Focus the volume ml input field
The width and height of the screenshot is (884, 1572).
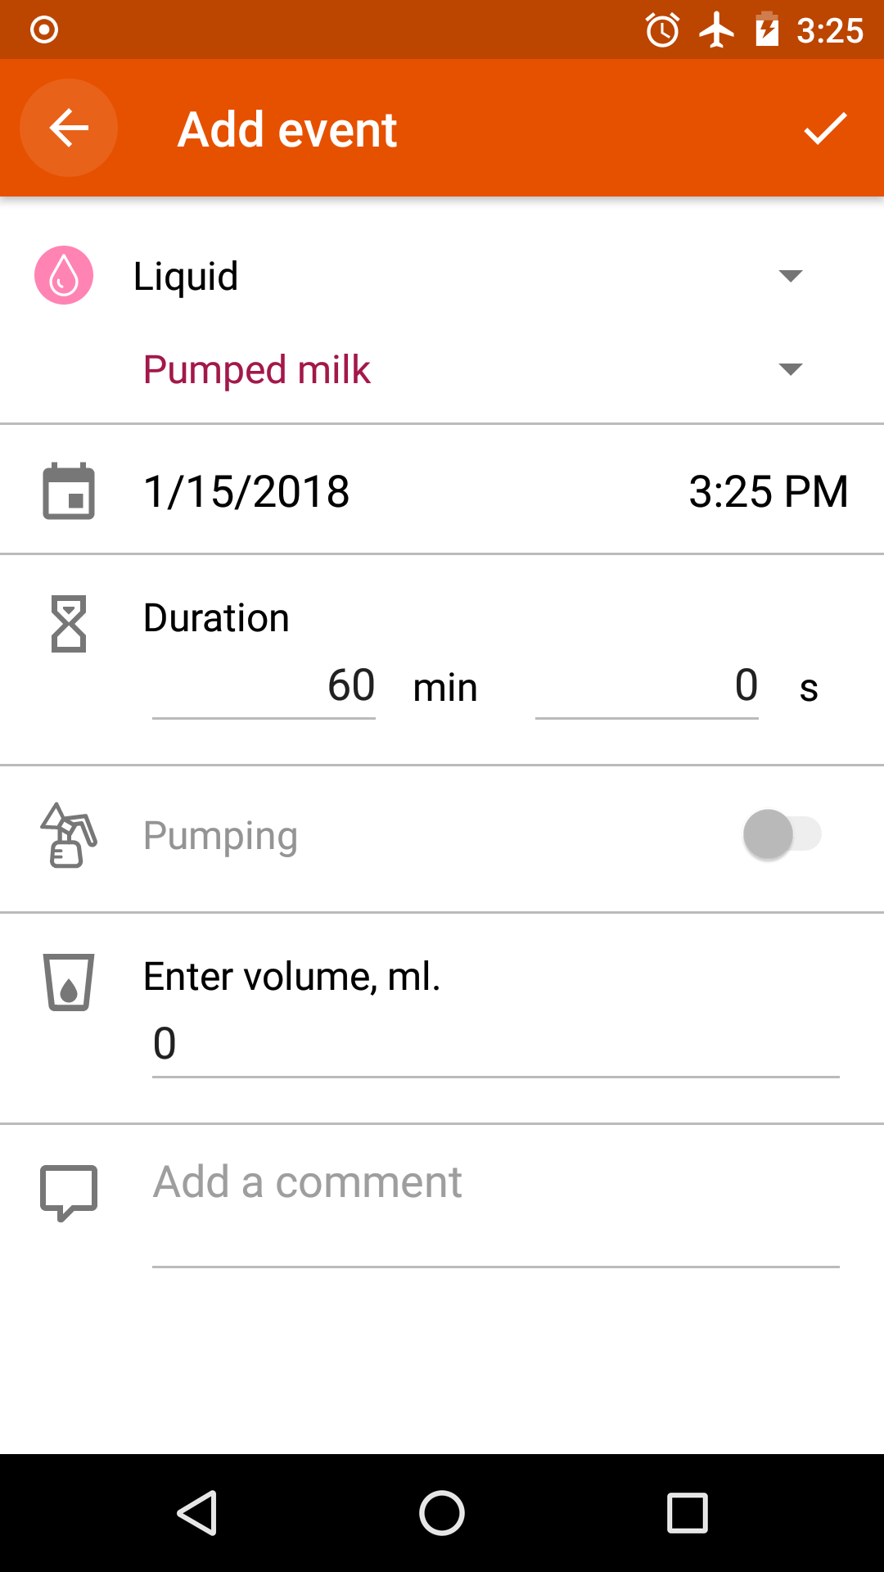tap(495, 1044)
